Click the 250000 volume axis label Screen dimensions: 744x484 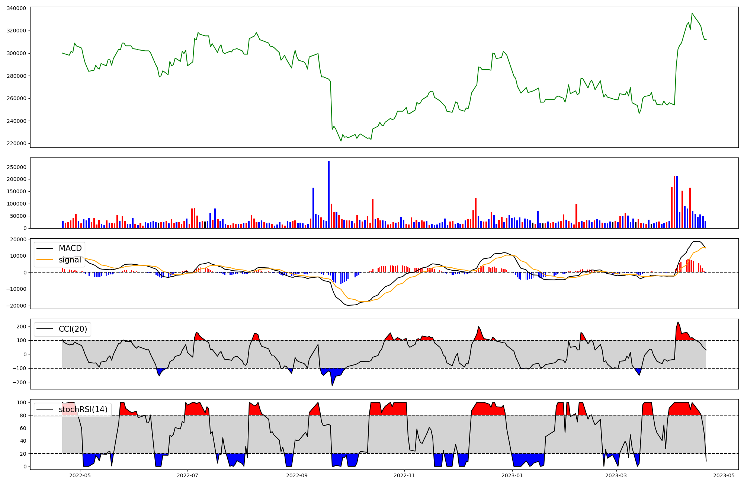tap(16, 167)
